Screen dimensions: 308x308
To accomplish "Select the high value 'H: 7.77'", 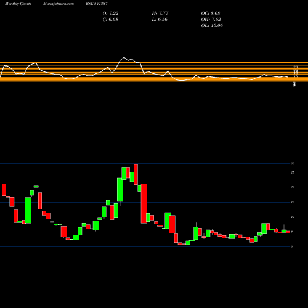I will click(160, 13).
